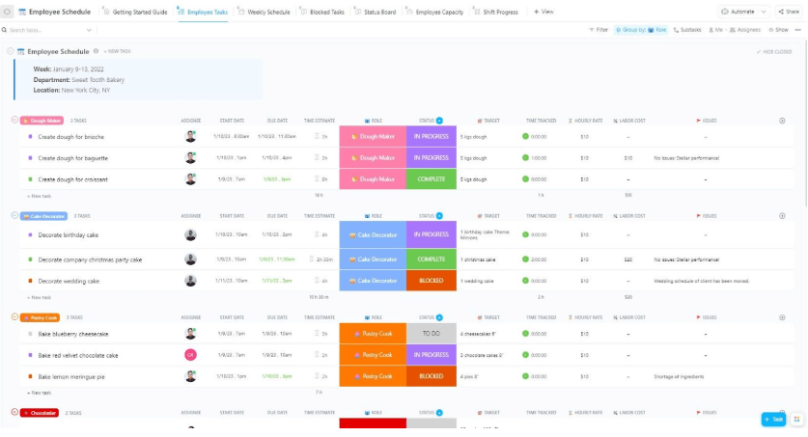Open the three-dot more options menu
Viewport: 808px width, 437px height.
click(797, 30)
